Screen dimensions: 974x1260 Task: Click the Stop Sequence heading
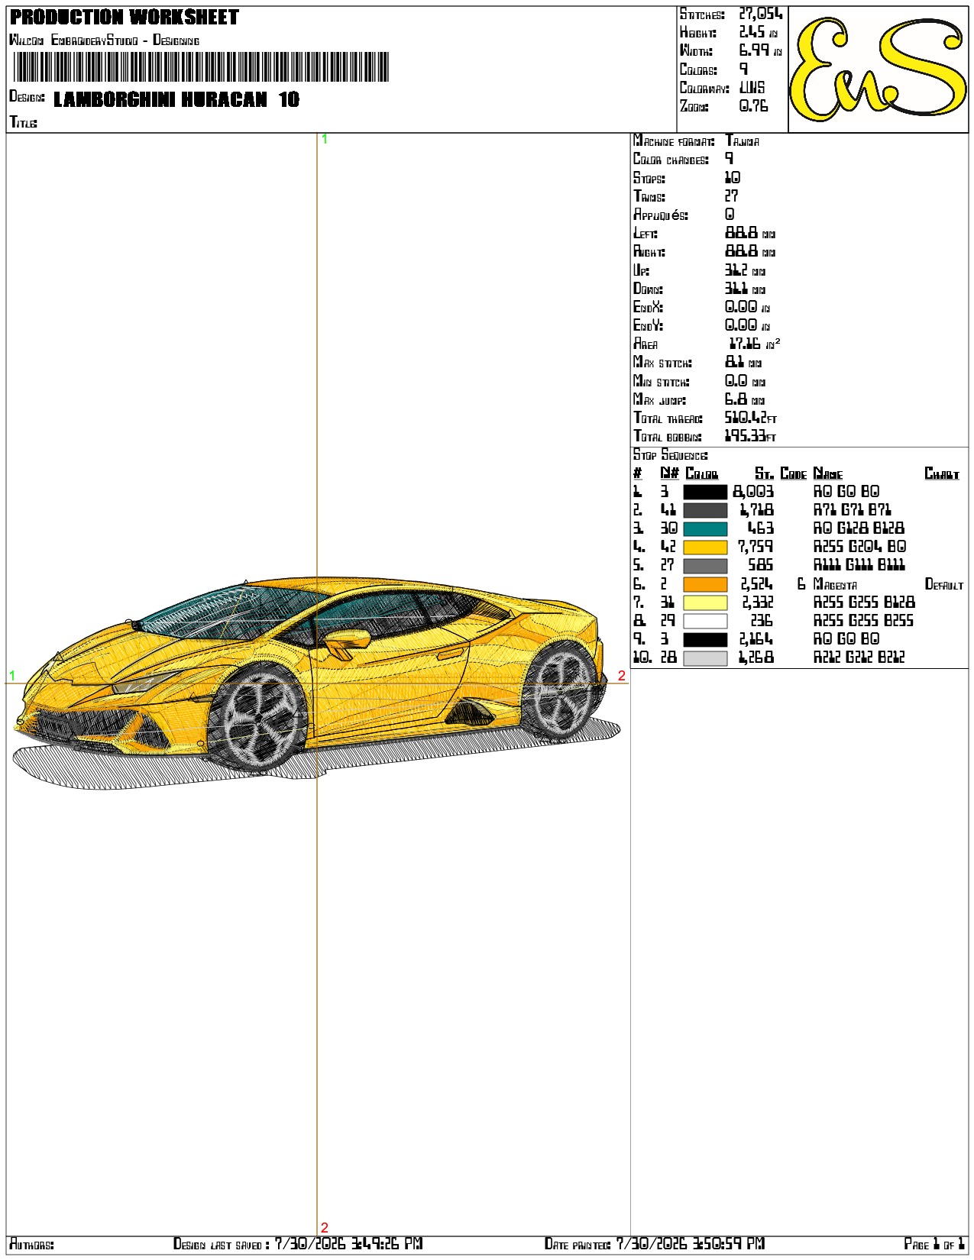click(670, 455)
